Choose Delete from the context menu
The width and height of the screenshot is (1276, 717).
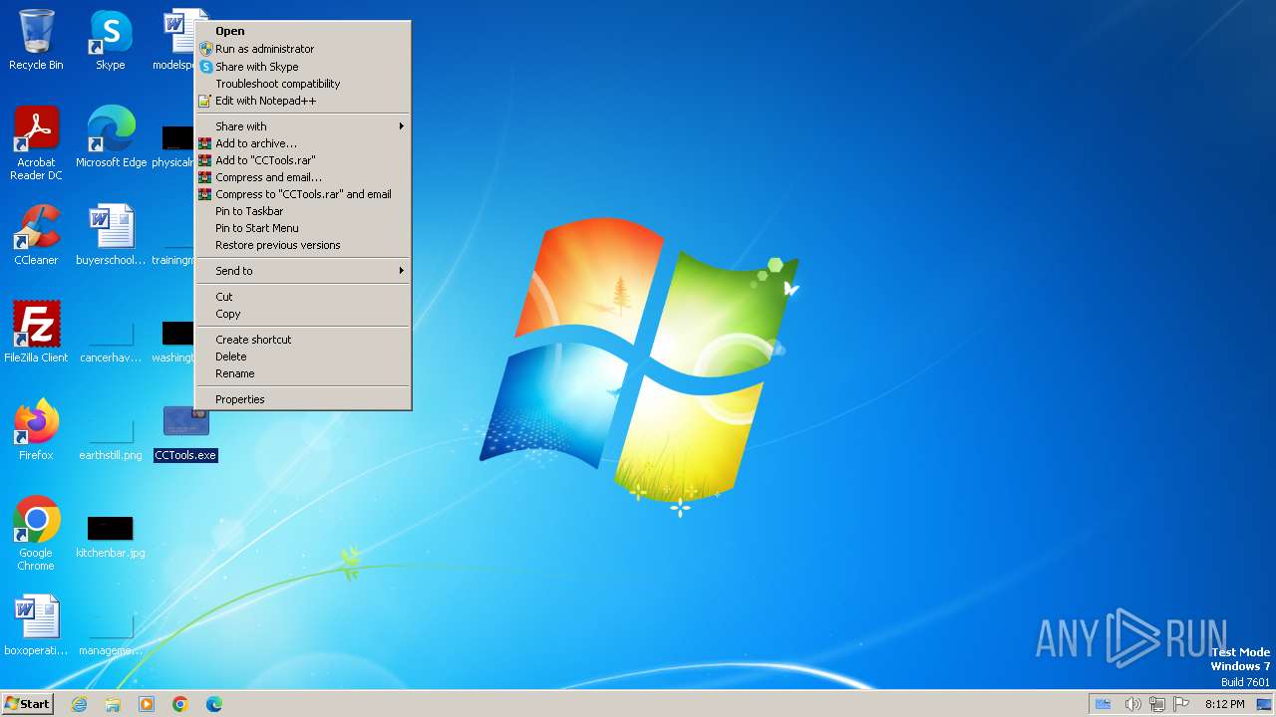coord(303,357)
